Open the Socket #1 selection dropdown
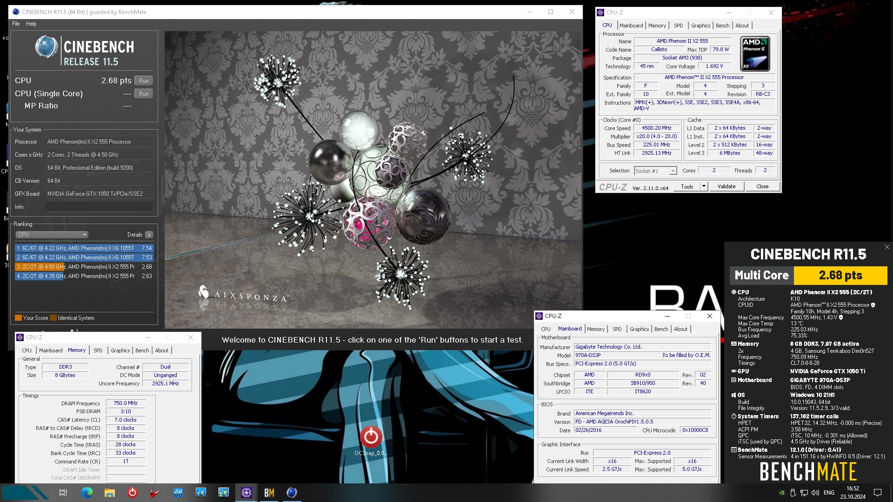Image resolution: width=893 pixels, height=502 pixels. (x=655, y=171)
